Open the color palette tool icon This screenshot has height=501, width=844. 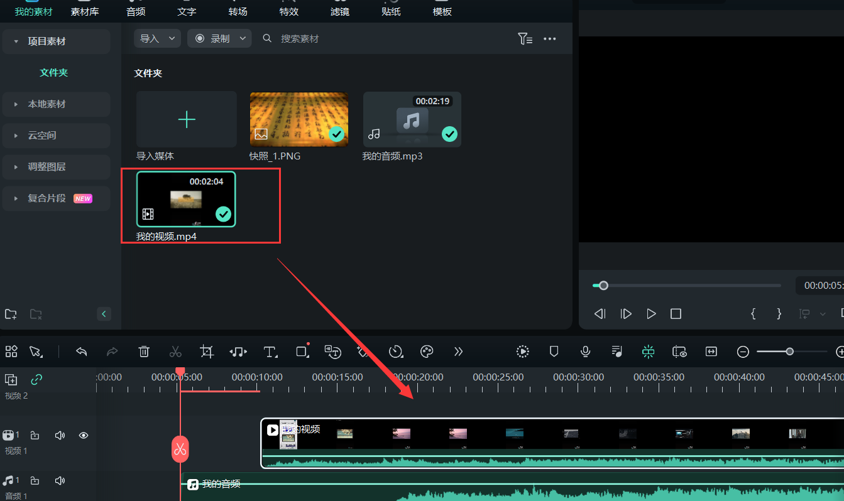tap(427, 352)
